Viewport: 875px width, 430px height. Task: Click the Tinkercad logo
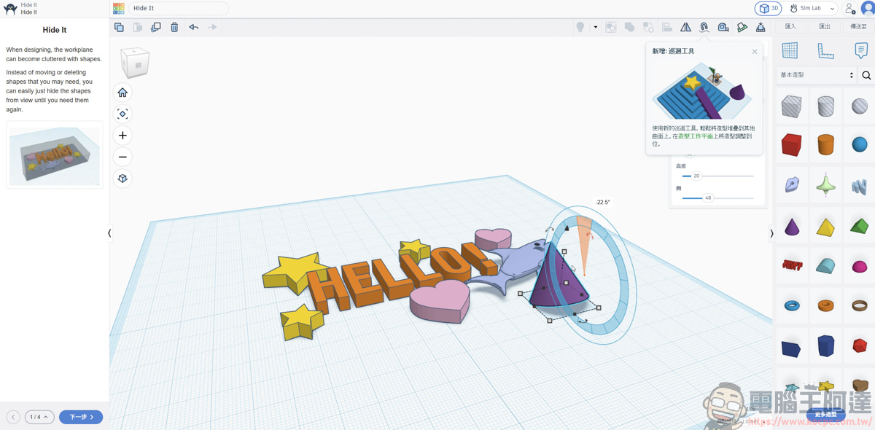(119, 8)
